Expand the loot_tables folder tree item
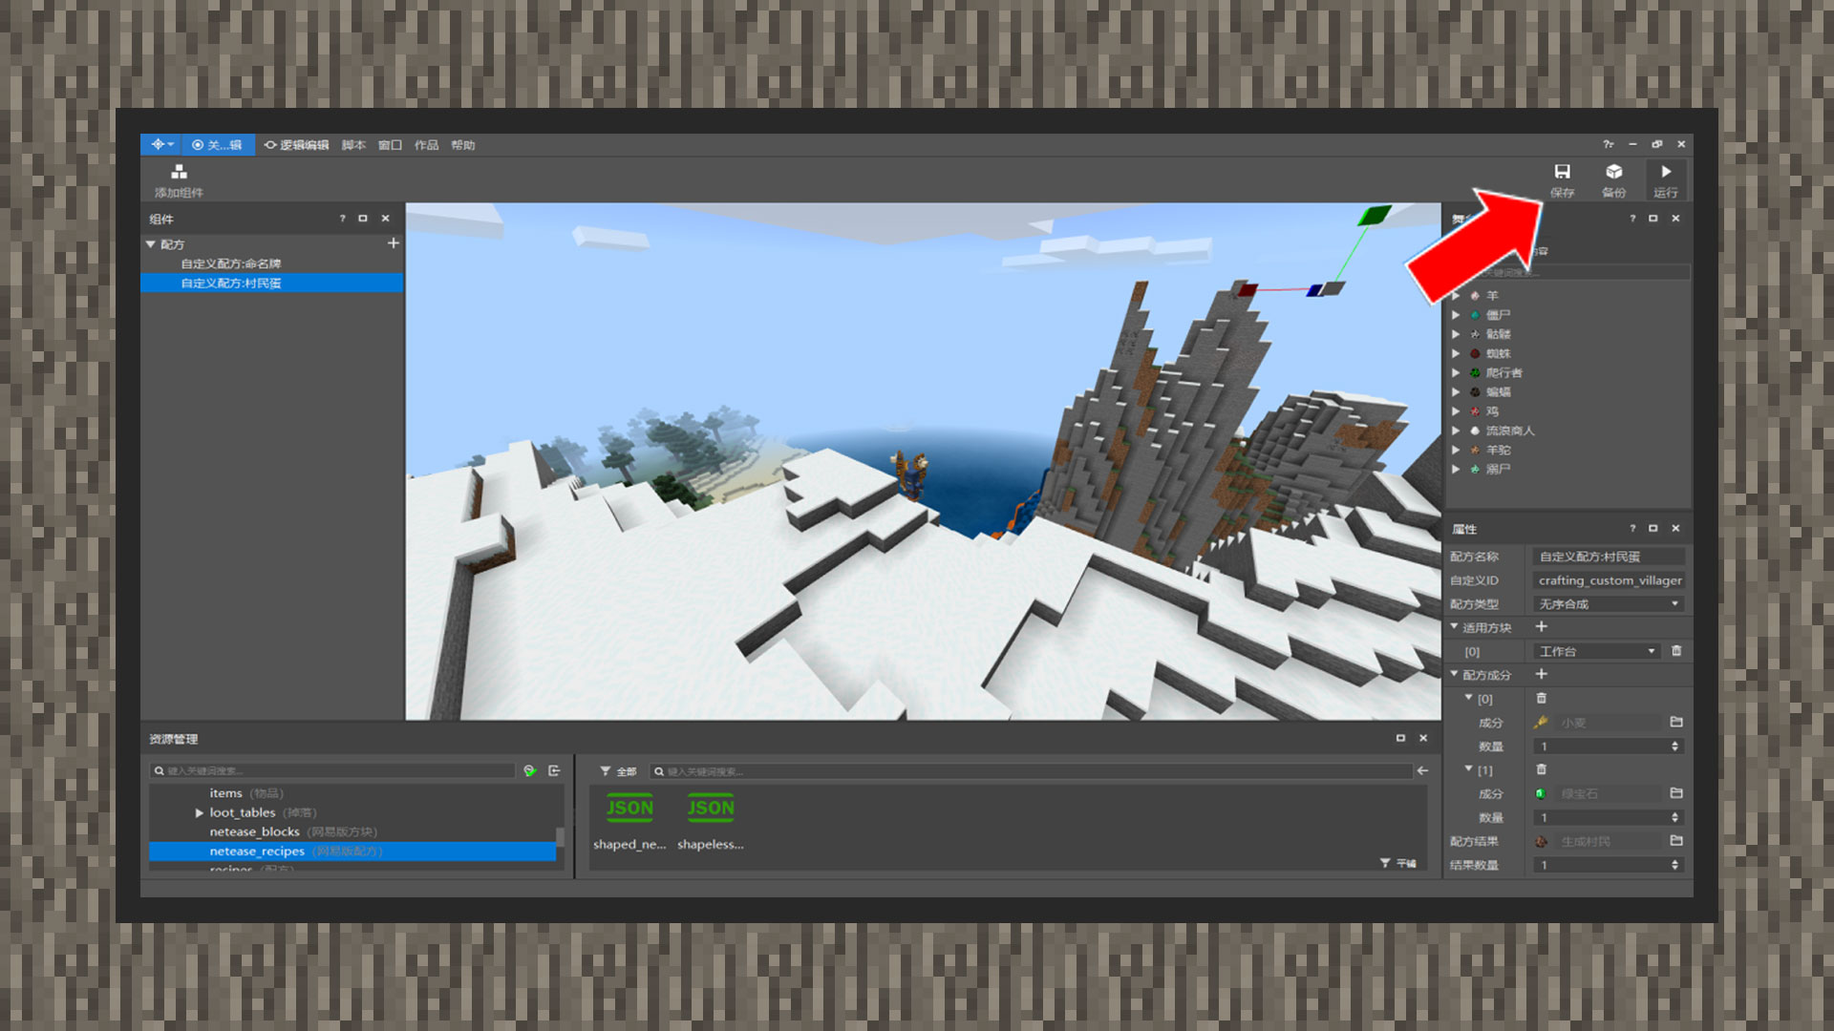The height and width of the screenshot is (1031, 1834). click(x=199, y=812)
